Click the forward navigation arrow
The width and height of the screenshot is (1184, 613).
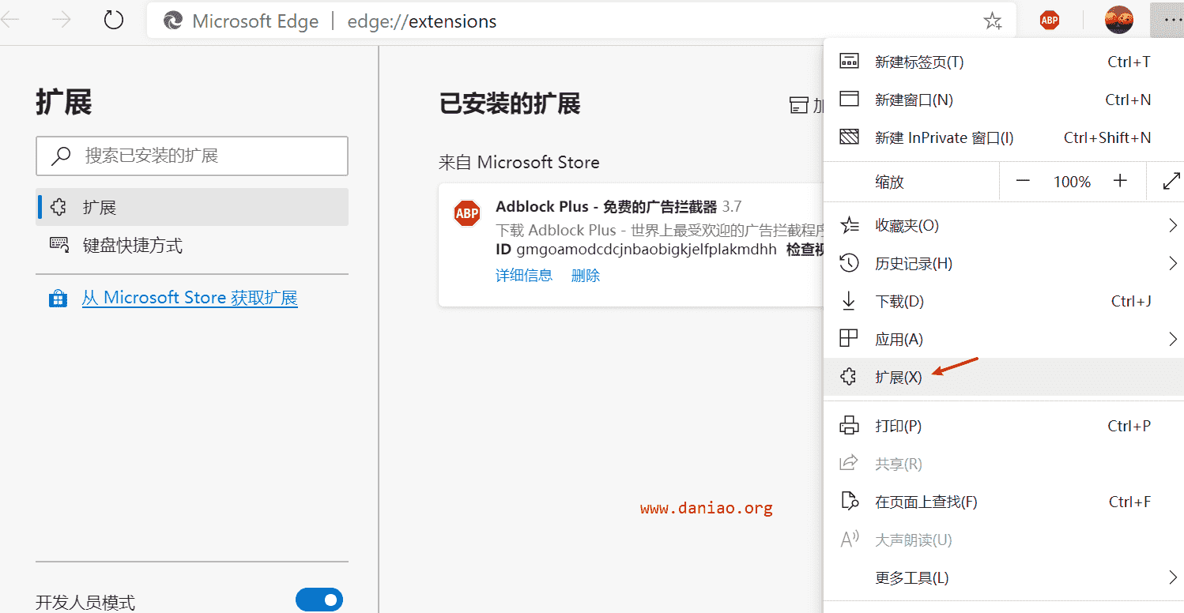(x=61, y=21)
